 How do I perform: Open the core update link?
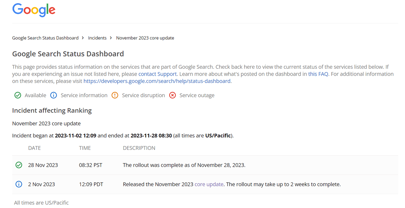[x=209, y=184]
